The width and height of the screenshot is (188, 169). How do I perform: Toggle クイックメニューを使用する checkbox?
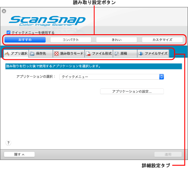click(9, 32)
